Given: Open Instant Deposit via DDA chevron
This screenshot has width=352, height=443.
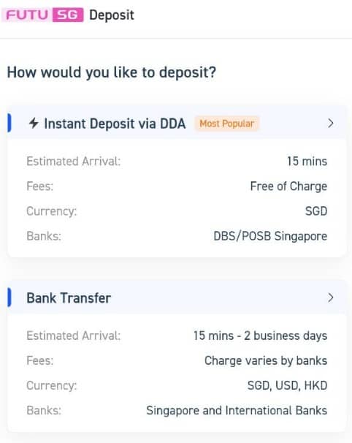Looking at the screenshot, I should click(331, 124).
